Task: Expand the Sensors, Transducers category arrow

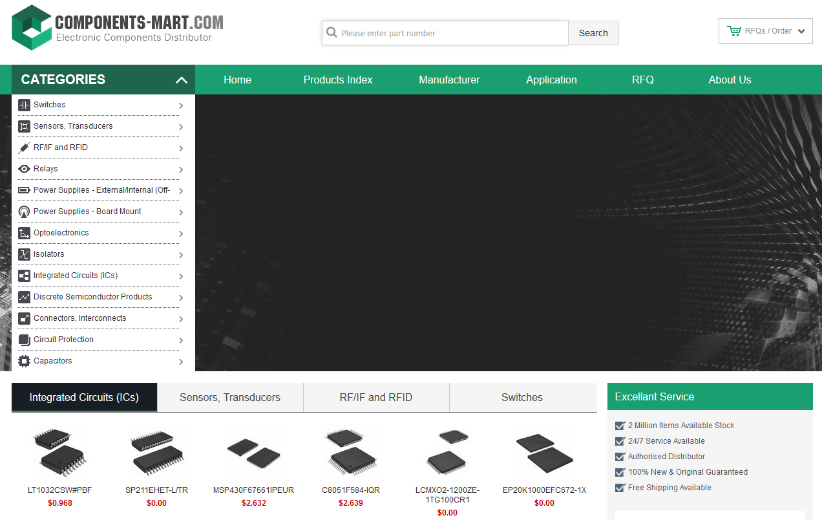Action: click(181, 127)
